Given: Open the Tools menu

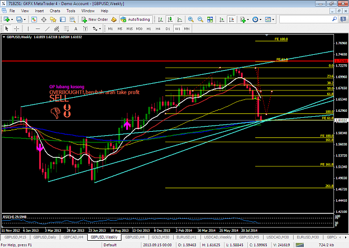Looking at the screenshot, I should click(71, 11).
